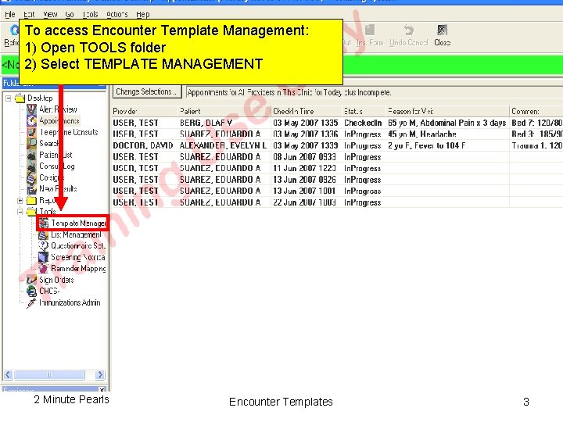
Task: Open the Patient List icon
Action: [x=32, y=155]
